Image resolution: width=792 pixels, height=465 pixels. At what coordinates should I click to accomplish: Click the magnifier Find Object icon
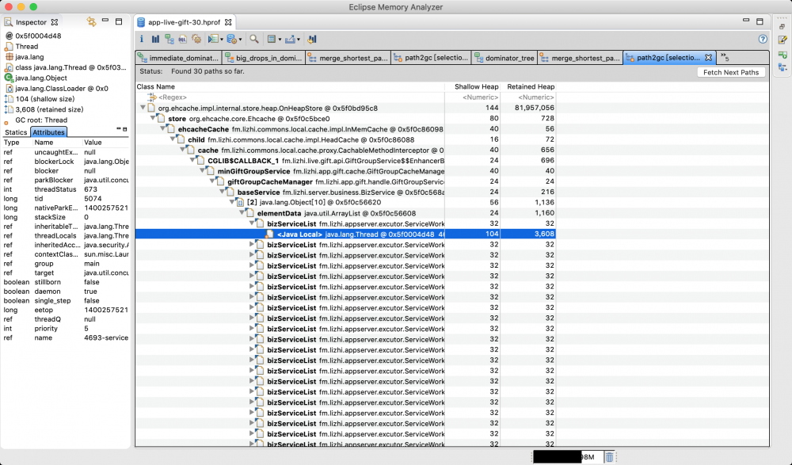coord(254,39)
